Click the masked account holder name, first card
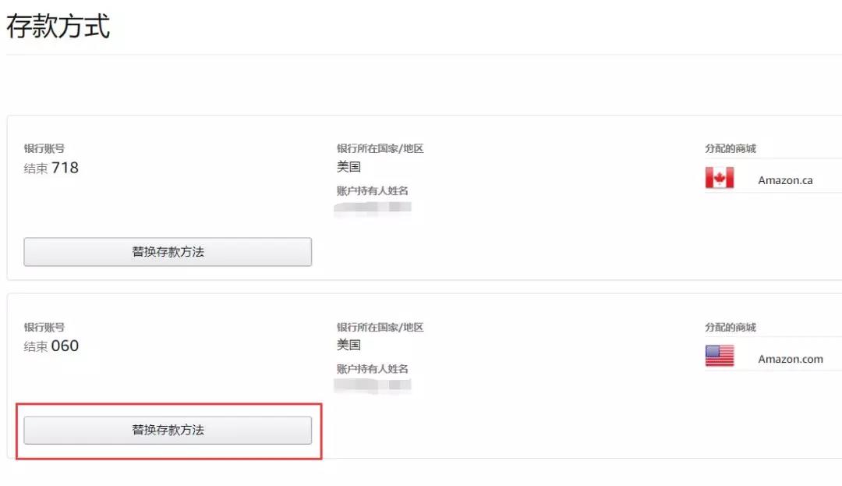 [x=373, y=208]
